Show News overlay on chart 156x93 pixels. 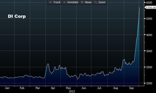[x=88, y=2]
